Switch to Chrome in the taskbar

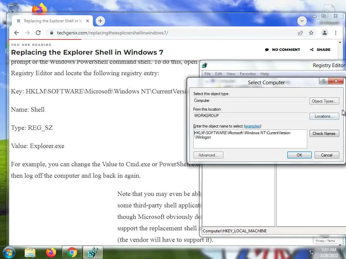click(72, 252)
